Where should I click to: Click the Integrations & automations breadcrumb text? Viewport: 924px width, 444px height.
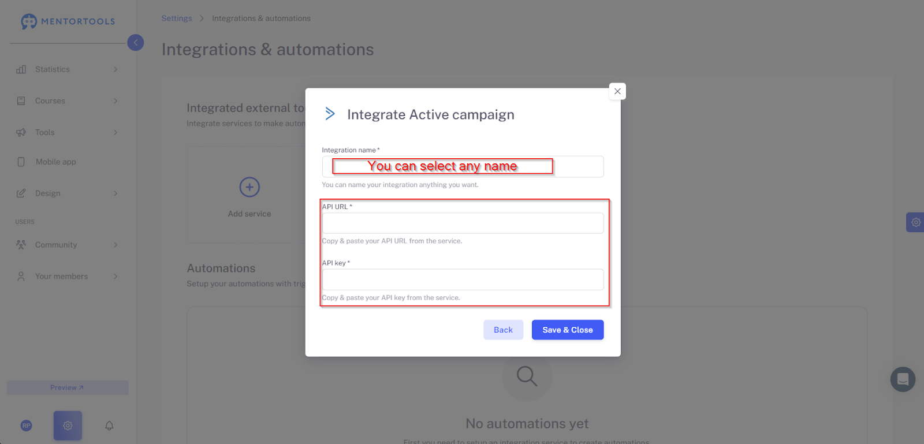[x=261, y=18]
